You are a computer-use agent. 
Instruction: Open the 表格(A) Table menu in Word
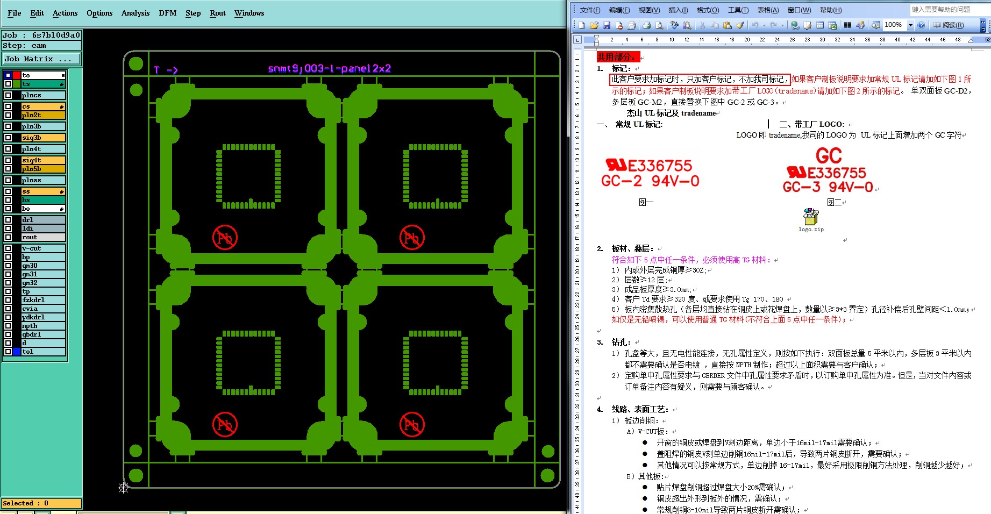pyautogui.click(x=768, y=10)
